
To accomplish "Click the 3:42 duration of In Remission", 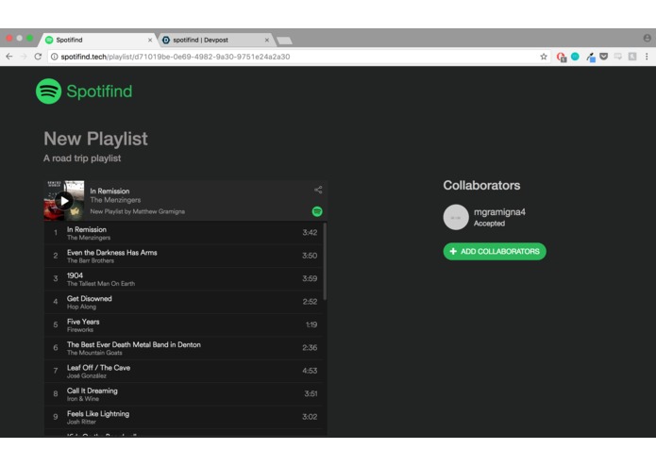I will (310, 233).
